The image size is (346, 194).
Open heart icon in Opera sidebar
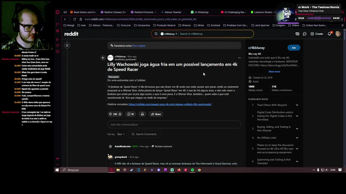(x=58, y=46)
